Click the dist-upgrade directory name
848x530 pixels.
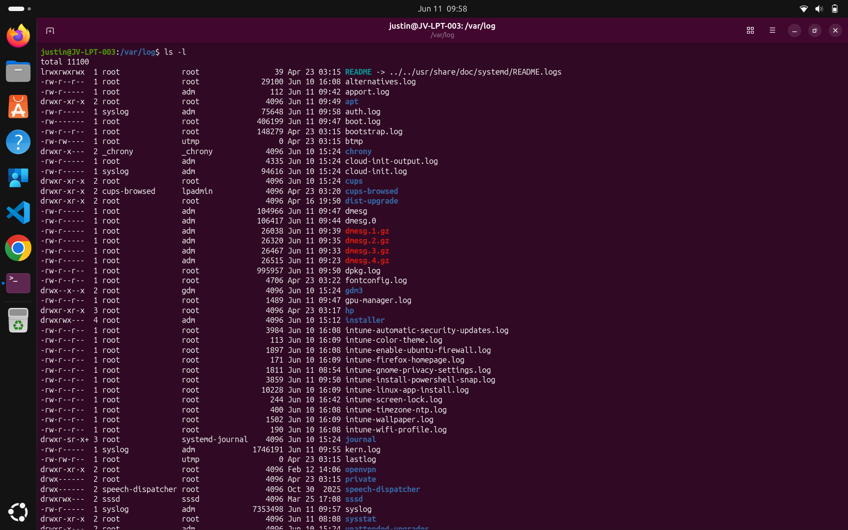(x=371, y=201)
